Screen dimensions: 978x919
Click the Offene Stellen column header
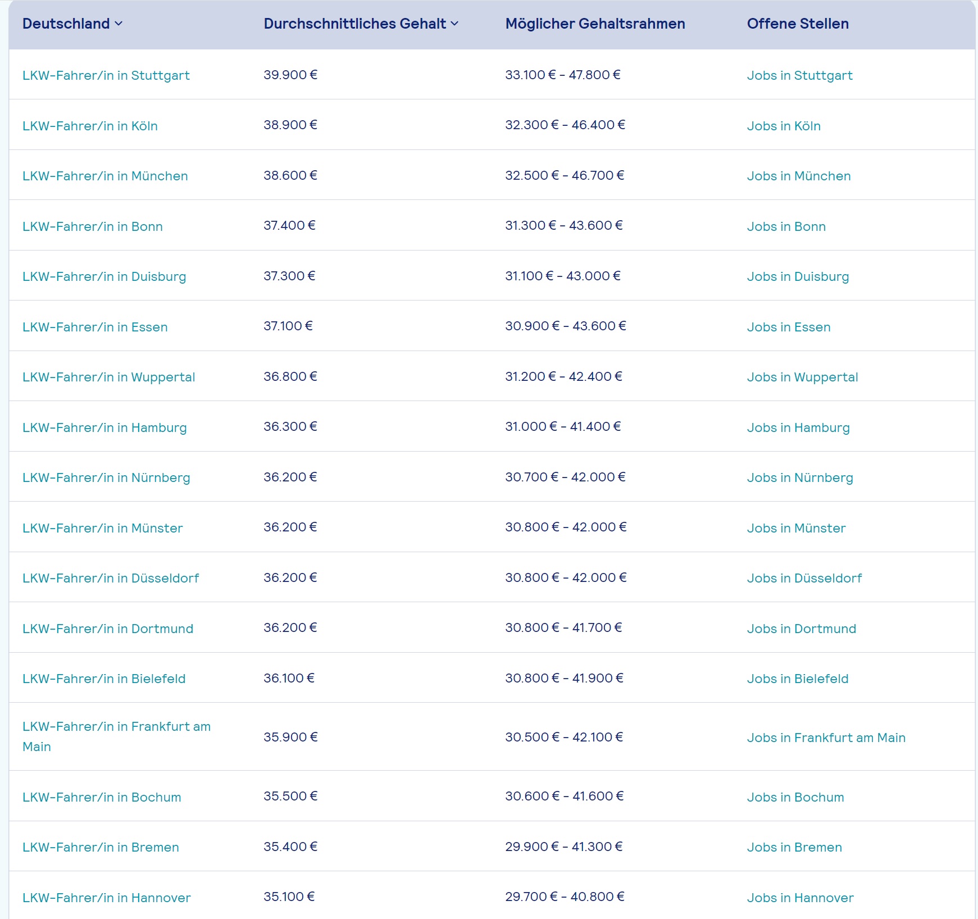tap(797, 24)
